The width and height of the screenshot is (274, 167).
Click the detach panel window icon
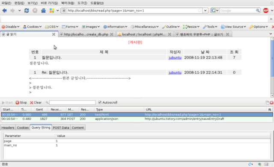[x=267, y=102]
